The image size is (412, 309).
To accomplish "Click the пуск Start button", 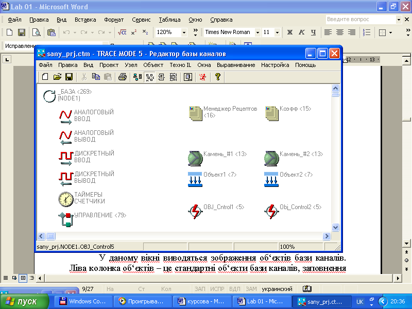I will pos(25,301).
